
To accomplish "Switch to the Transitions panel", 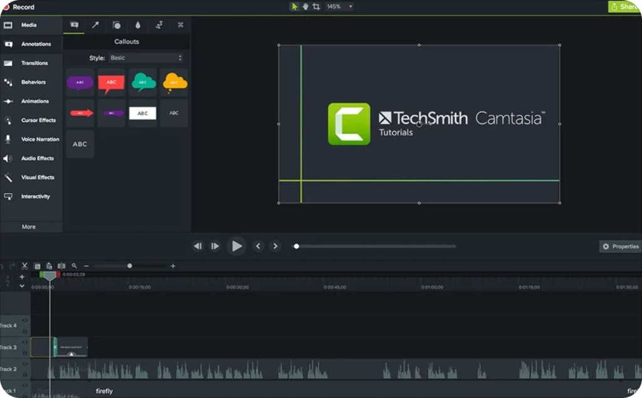I will (x=31, y=63).
